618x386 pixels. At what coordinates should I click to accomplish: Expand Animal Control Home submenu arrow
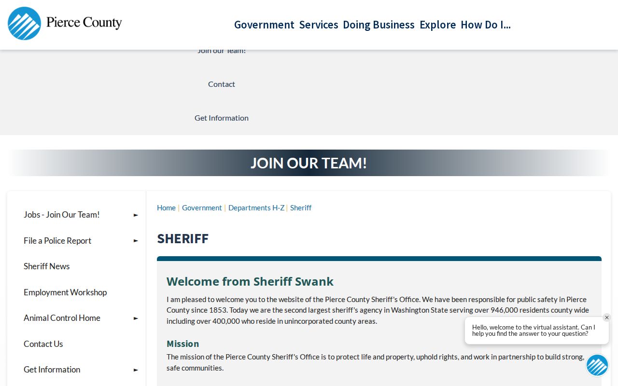136,318
